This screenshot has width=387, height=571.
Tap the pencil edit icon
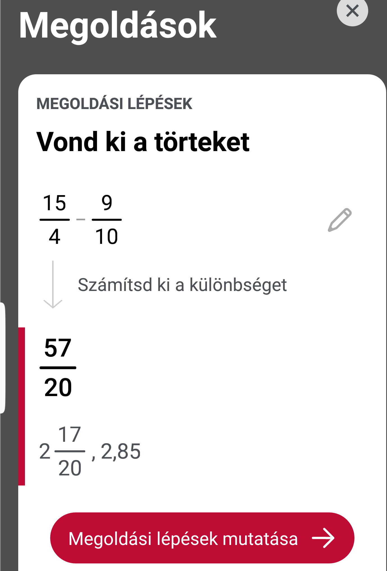340,220
